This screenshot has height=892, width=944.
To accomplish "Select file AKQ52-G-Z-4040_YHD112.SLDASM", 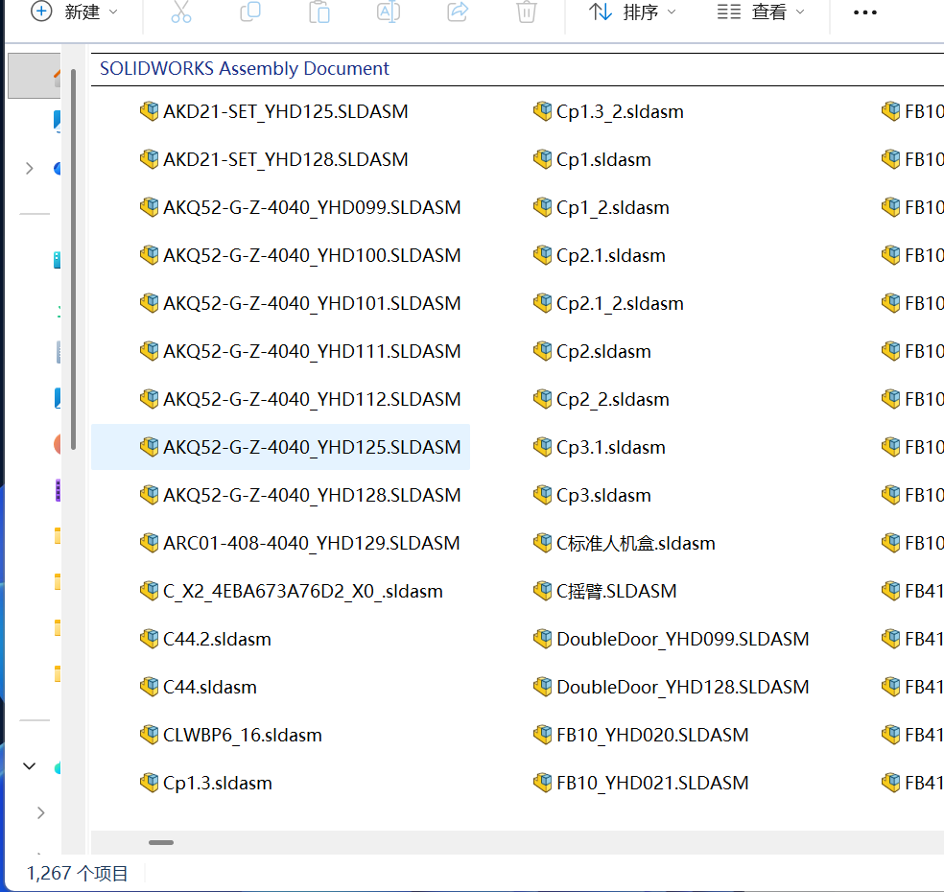I will pos(300,399).
